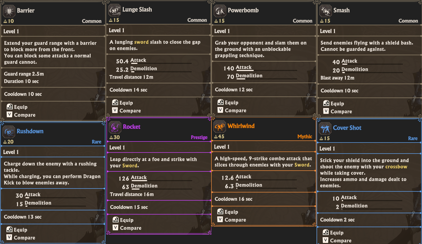The image size is (422, 244).
Task: Select the Powerbomb skill icon
Action: tap(220, 11)
